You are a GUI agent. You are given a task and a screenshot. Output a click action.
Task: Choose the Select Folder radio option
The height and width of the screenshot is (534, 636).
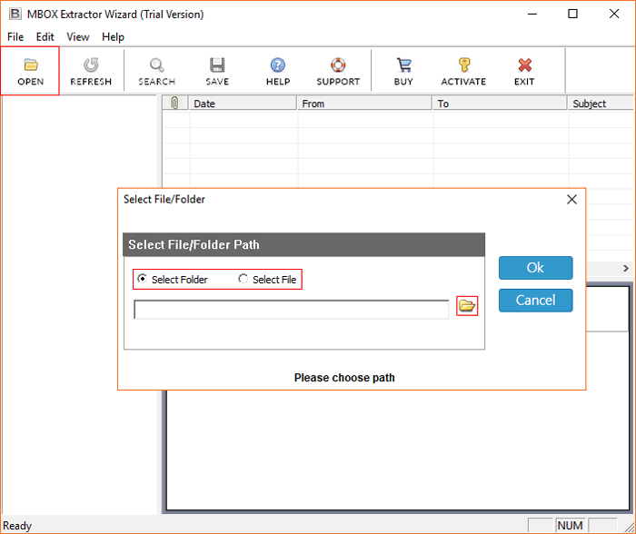point(173,280)
